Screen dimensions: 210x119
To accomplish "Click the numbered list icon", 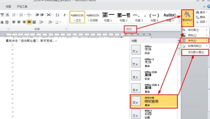I will click(x=21, y=15).
